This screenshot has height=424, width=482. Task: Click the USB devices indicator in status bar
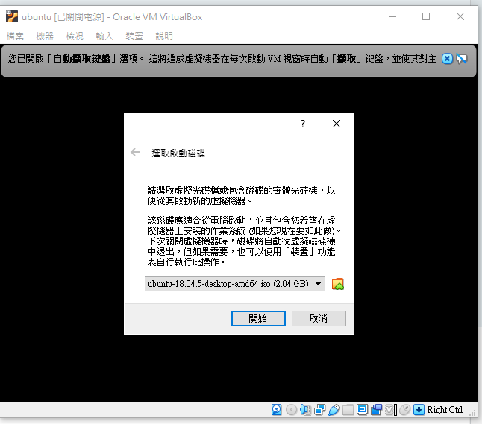[x=334, y=410]
